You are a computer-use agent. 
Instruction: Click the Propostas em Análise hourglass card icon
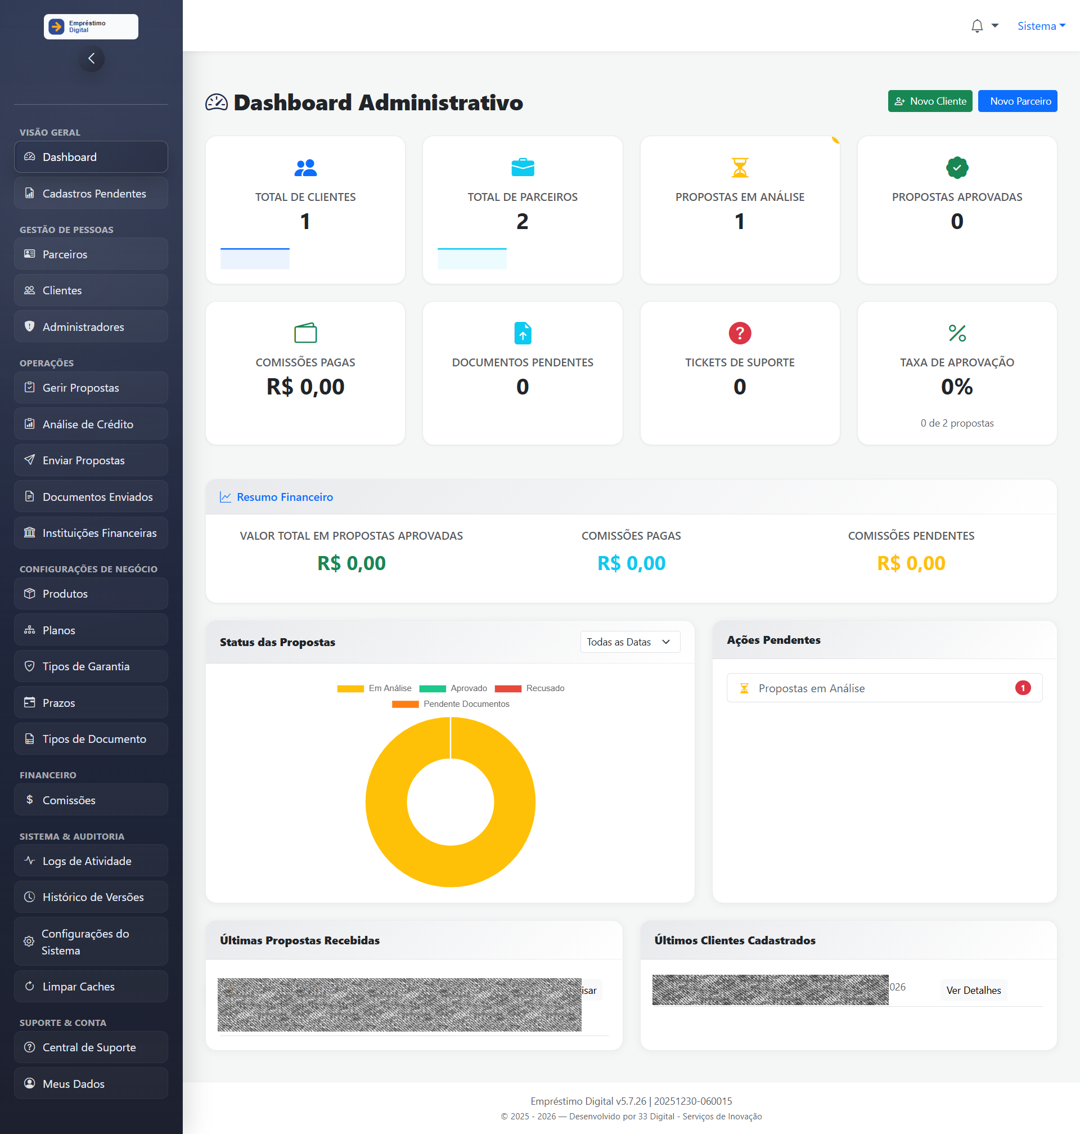[740, 168]
